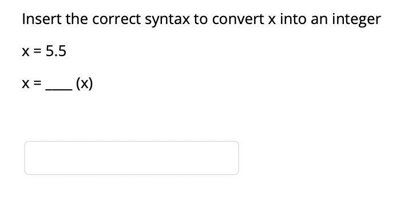Click the blank underline in the code
420x206 pixels.
pyautogui.click(x=59, y=89)
